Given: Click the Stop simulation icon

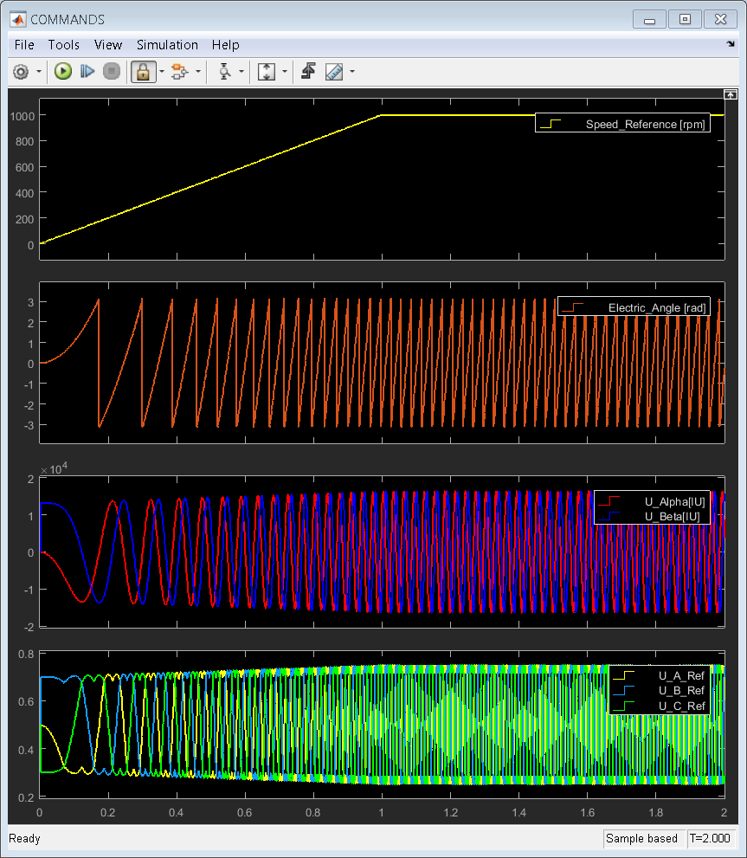Looking at the screenshot, I should click(x=111, y=72).
